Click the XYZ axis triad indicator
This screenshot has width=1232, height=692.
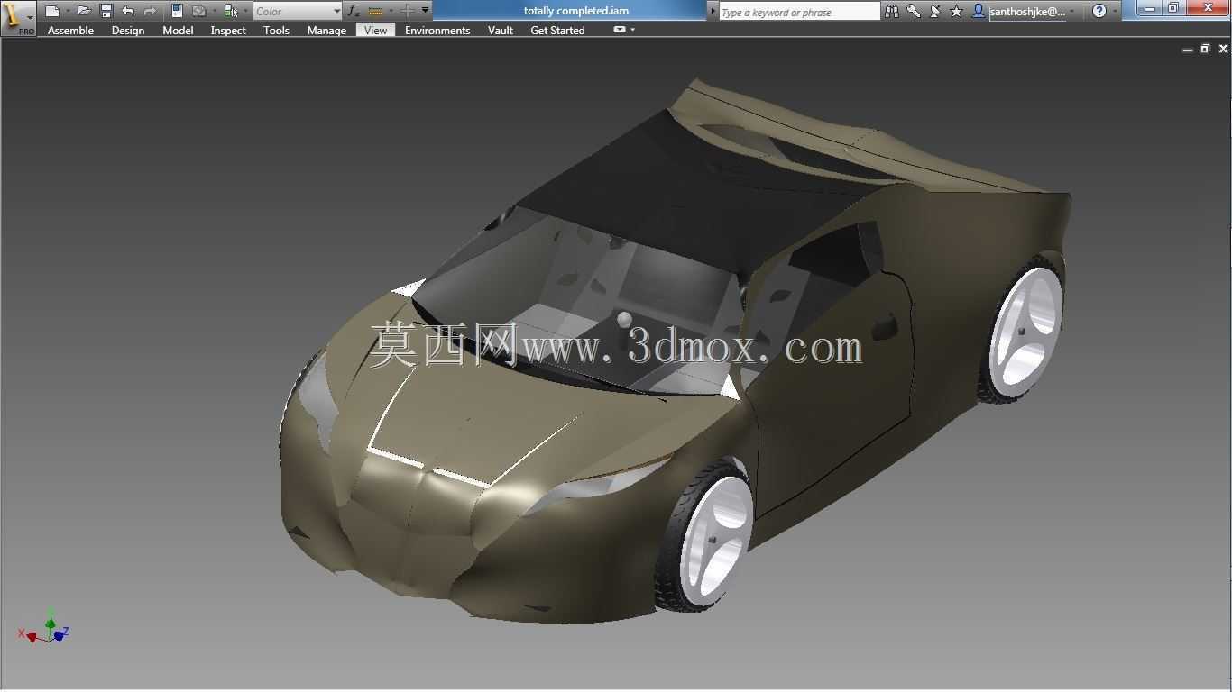point(45,626)
